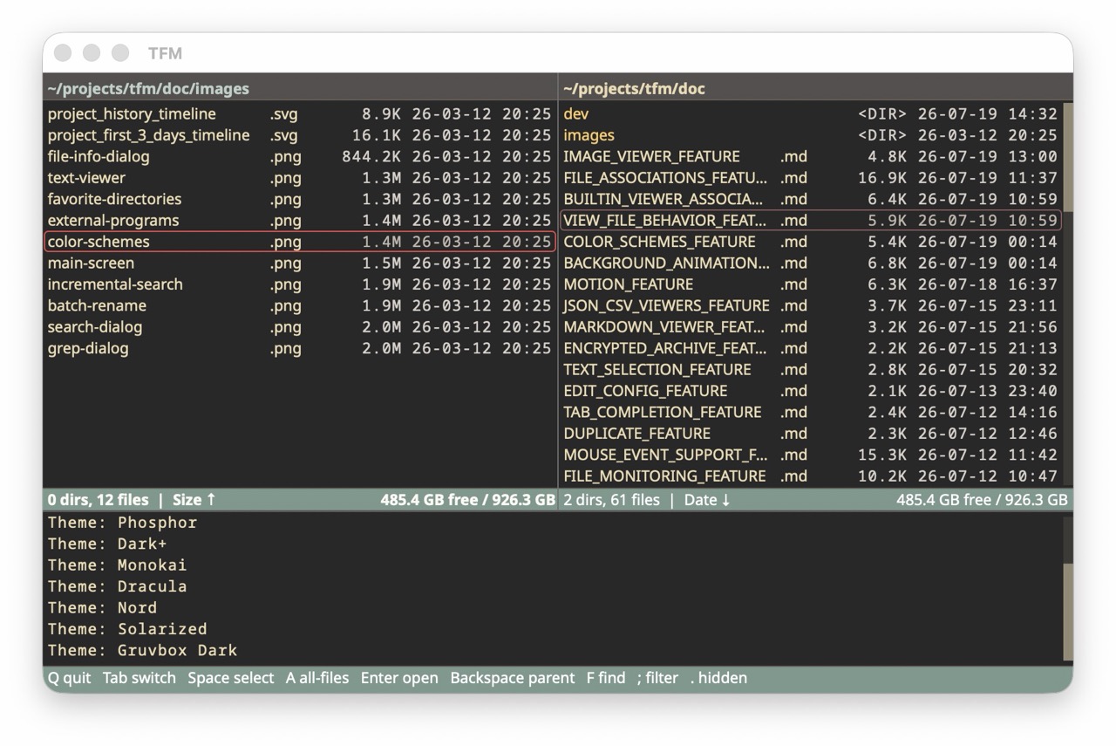Viewport: 1116px width, 746px height.
Task: Click search-dialog png file
Action: coord(300,327)
